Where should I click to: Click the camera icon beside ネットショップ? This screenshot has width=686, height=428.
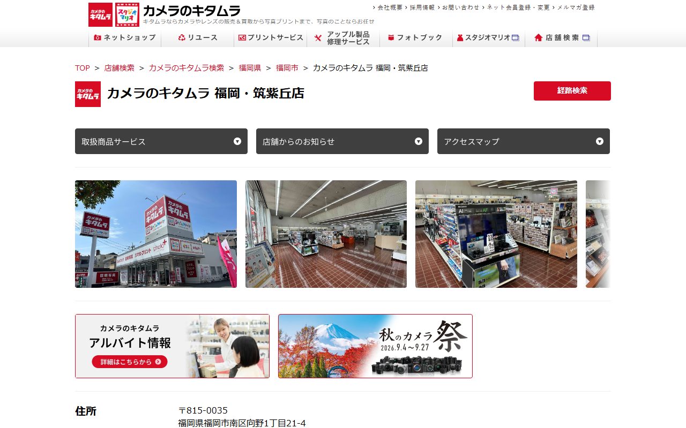[x=97, y=37]
